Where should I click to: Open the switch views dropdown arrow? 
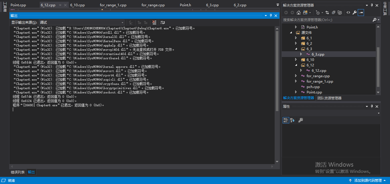pos(310,13)
